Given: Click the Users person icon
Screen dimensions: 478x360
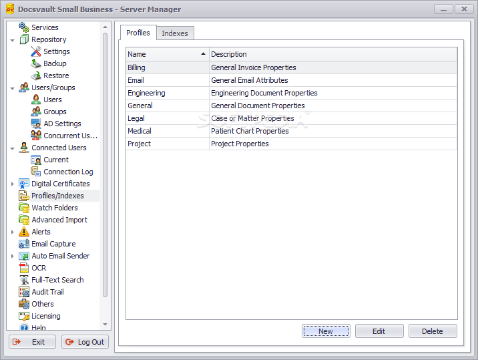Looking at the screenshot, I should click(36, 100).
